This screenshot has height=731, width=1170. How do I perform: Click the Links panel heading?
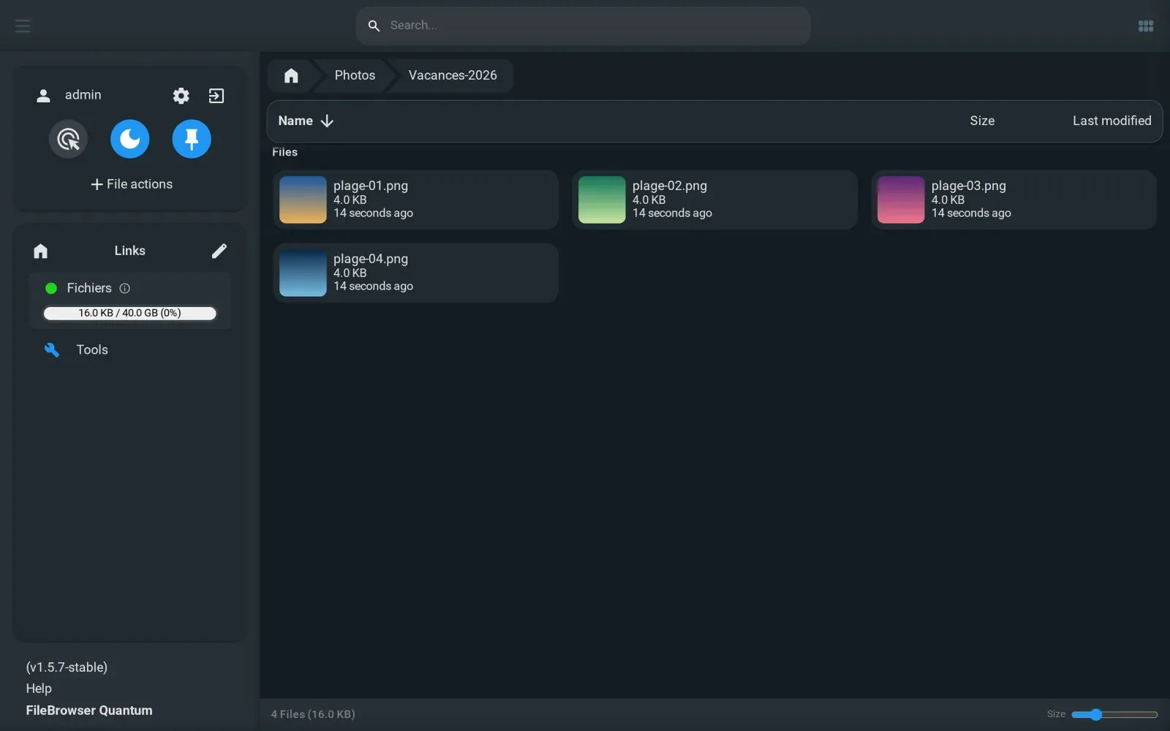click(x=130, y=251)
